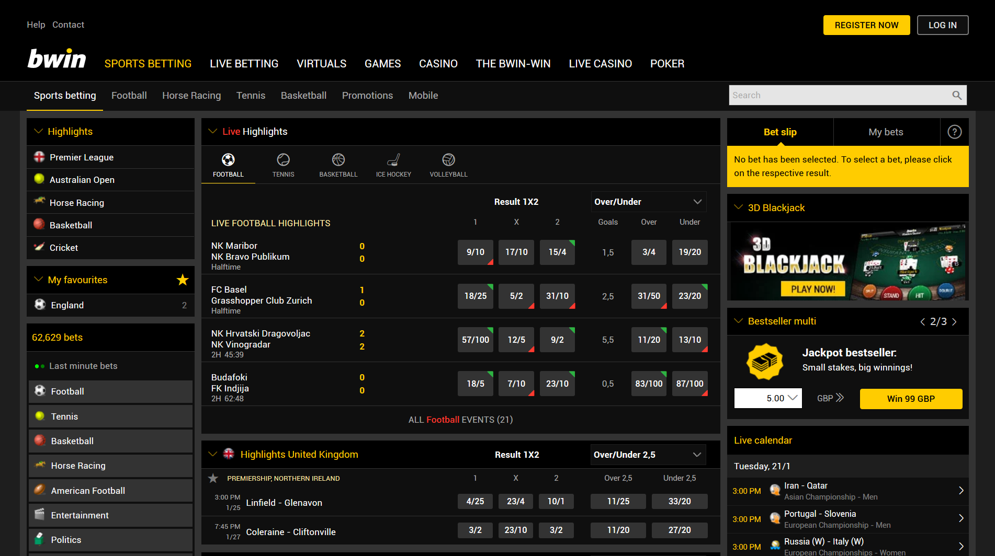
Task: Collapse the 3D Blackjack panel
Action: click(738, 207)
